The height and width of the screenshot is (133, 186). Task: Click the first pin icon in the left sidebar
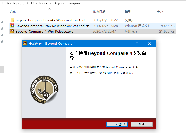coord(2,22)
